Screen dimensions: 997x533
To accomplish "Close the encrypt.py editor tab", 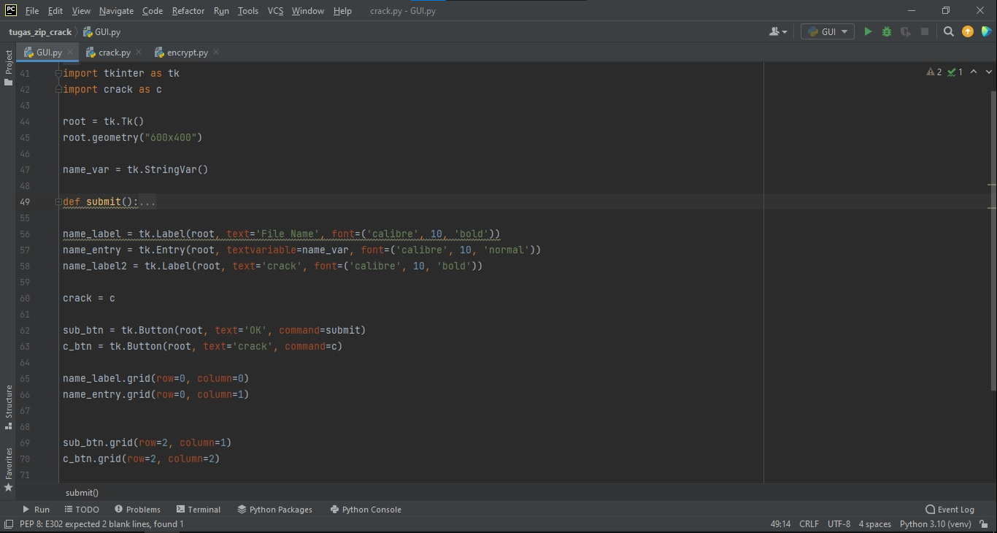I will (x=216, y=53).
